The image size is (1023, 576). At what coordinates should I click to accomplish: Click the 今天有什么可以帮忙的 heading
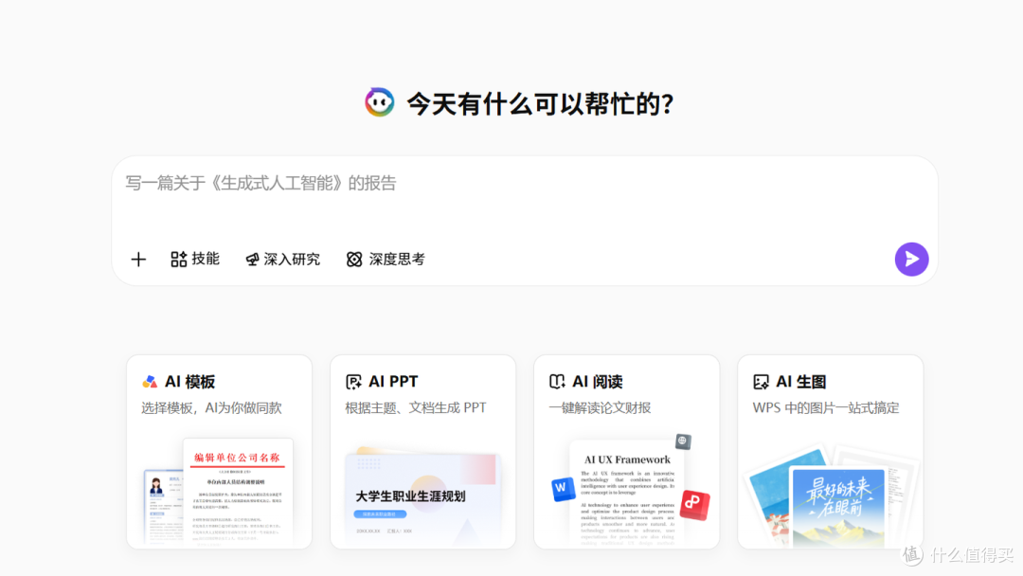click(540, 103)
